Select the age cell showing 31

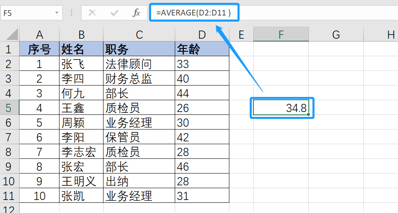pyautogui.click(x=202, y=196)
